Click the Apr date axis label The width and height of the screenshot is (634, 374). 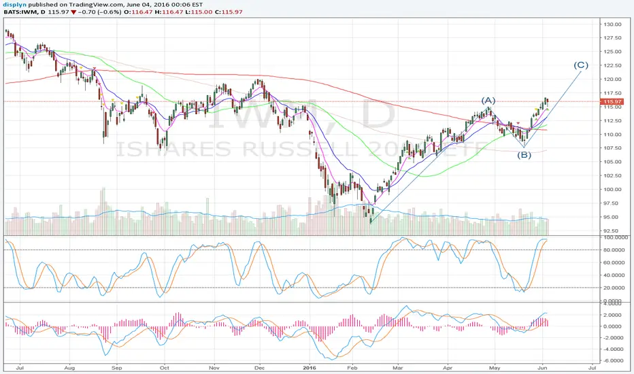(x=447, y=368)
